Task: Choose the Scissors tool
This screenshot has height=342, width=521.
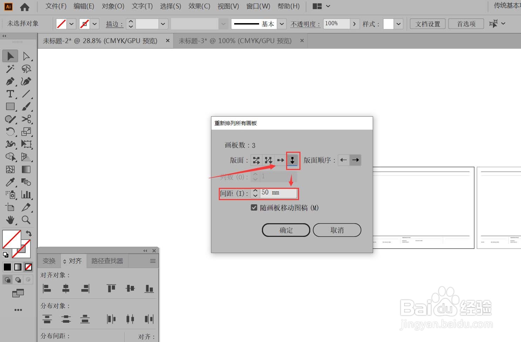Action: pyautogui.click(x=26, y=119)
